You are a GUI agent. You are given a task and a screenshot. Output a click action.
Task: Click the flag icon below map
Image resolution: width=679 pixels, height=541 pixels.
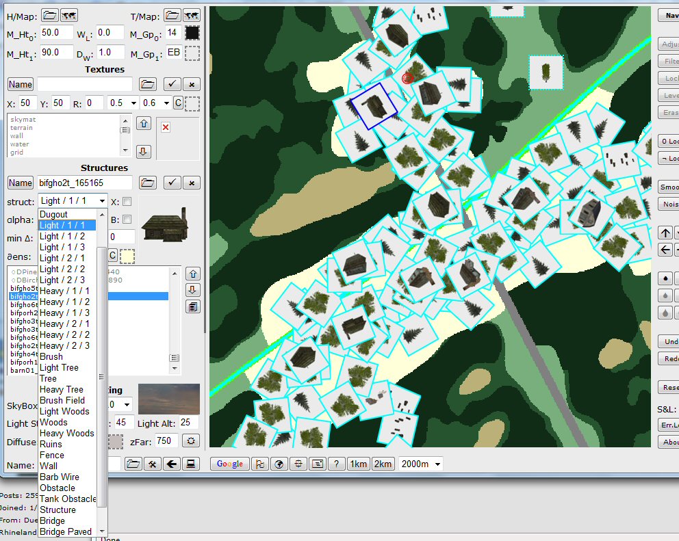[x=260, y=464]
